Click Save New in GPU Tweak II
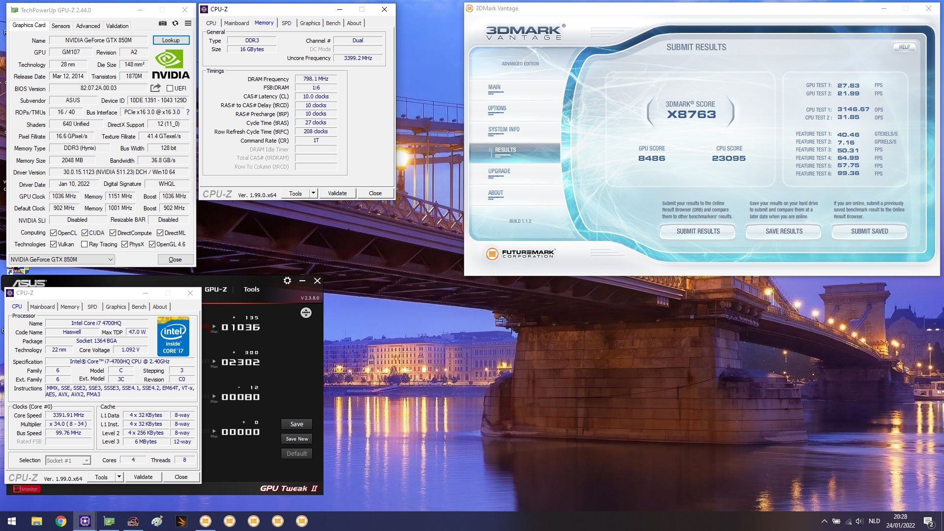944x531 pixels. (297, 439)
